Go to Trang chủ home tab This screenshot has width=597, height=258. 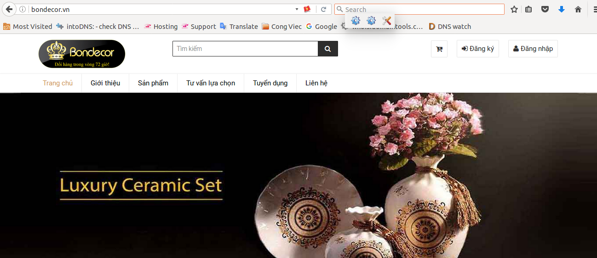pos(58,83)
